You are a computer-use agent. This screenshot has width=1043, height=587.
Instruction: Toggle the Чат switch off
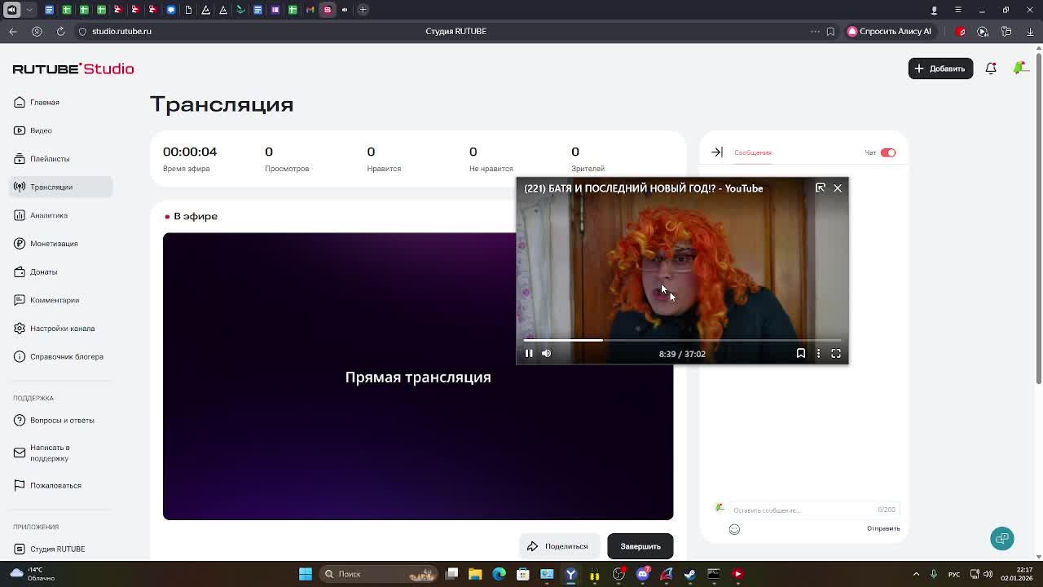pyautogui.click(x=888, y=152)
